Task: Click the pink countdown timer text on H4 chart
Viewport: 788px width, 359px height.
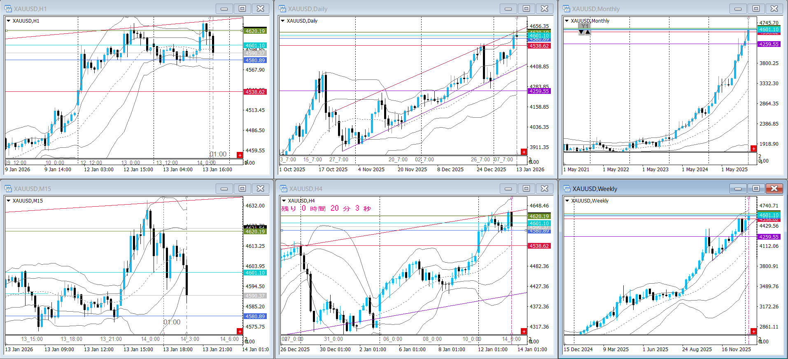Action: click(x=326, y=208)
